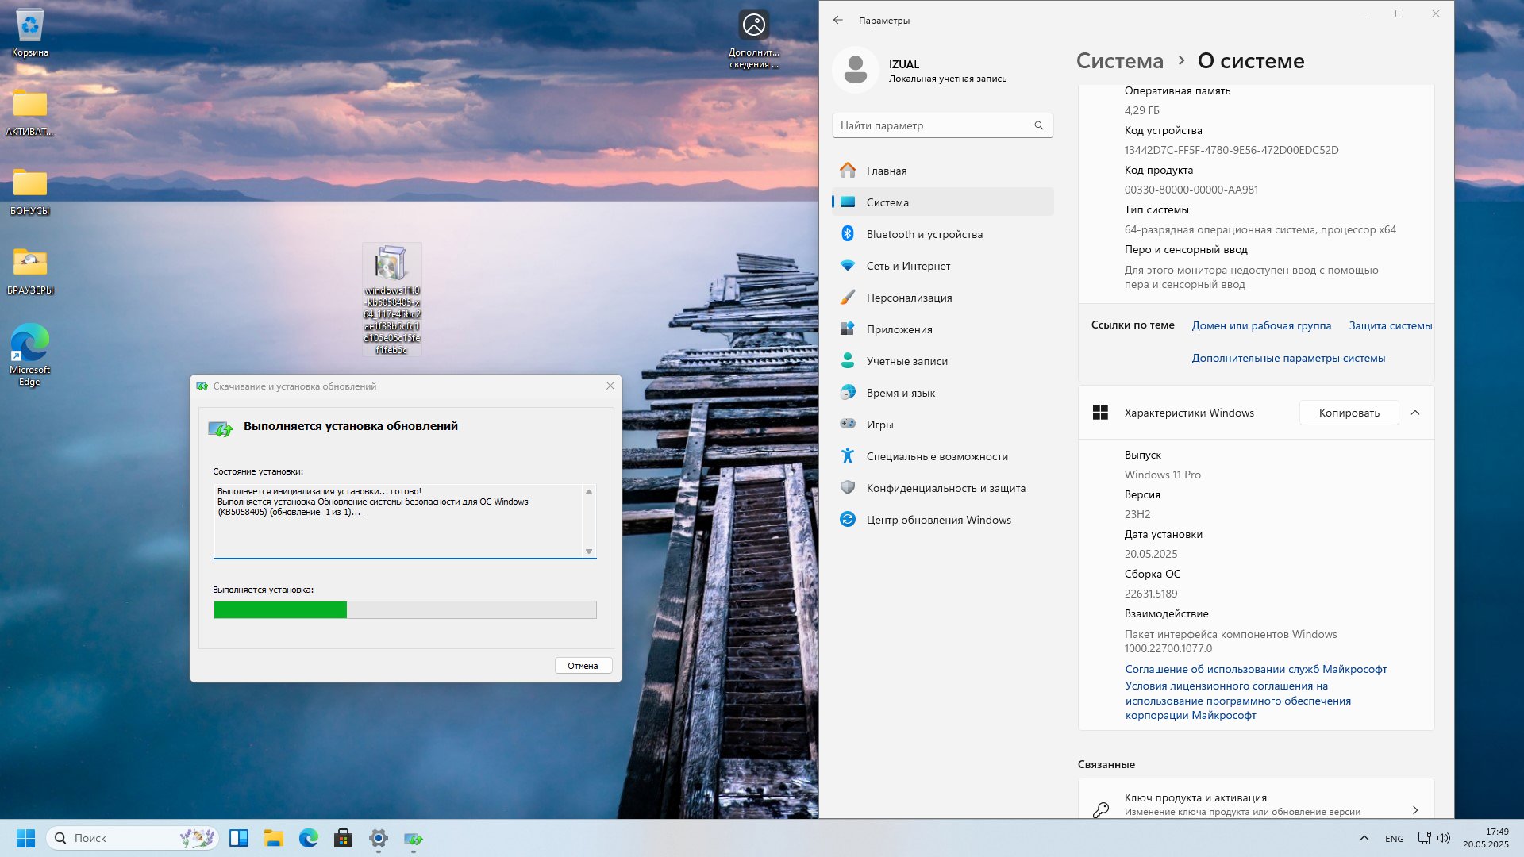Open Дополнительные параметры системы link

point(1287,358)
